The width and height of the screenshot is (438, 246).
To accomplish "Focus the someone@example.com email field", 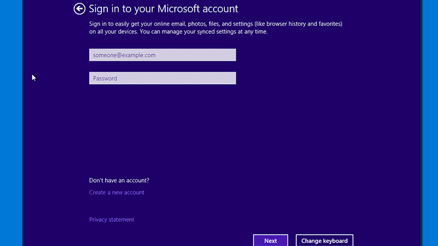I will pos(162,55).
